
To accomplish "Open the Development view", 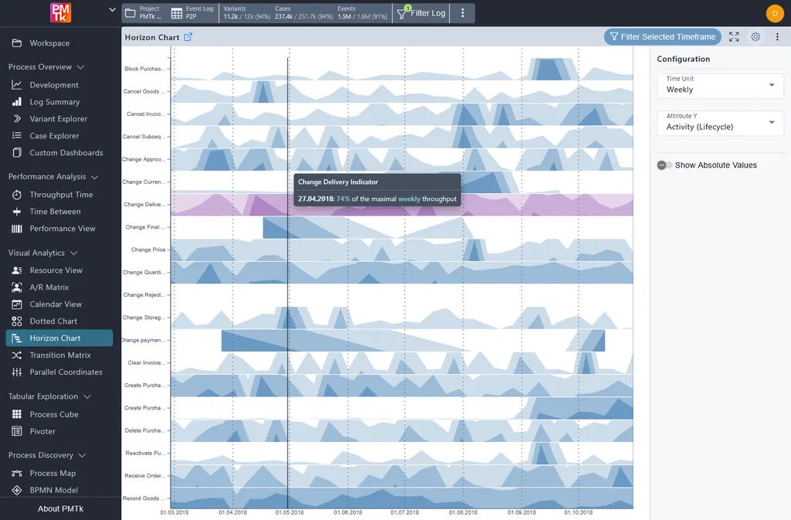I will [x=54, y=85].
